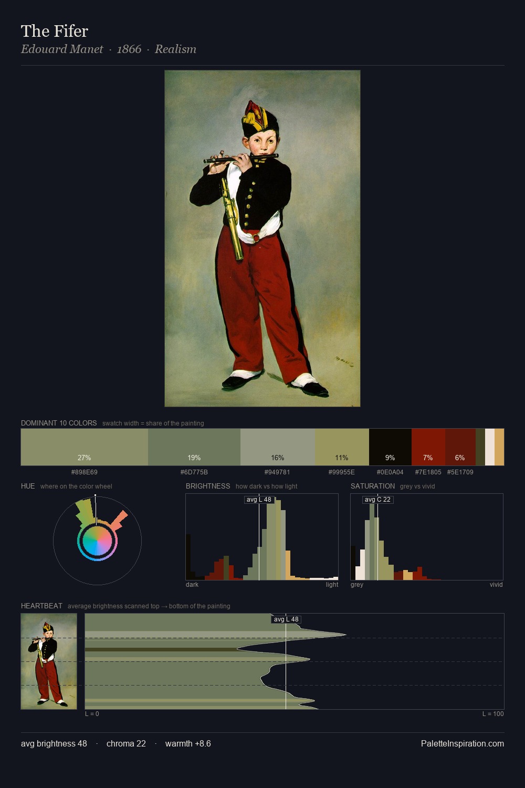The image size is (525, 788).
Task: Select the 9% black swatch #0E0A04
Action: click(x=390, y=447)
